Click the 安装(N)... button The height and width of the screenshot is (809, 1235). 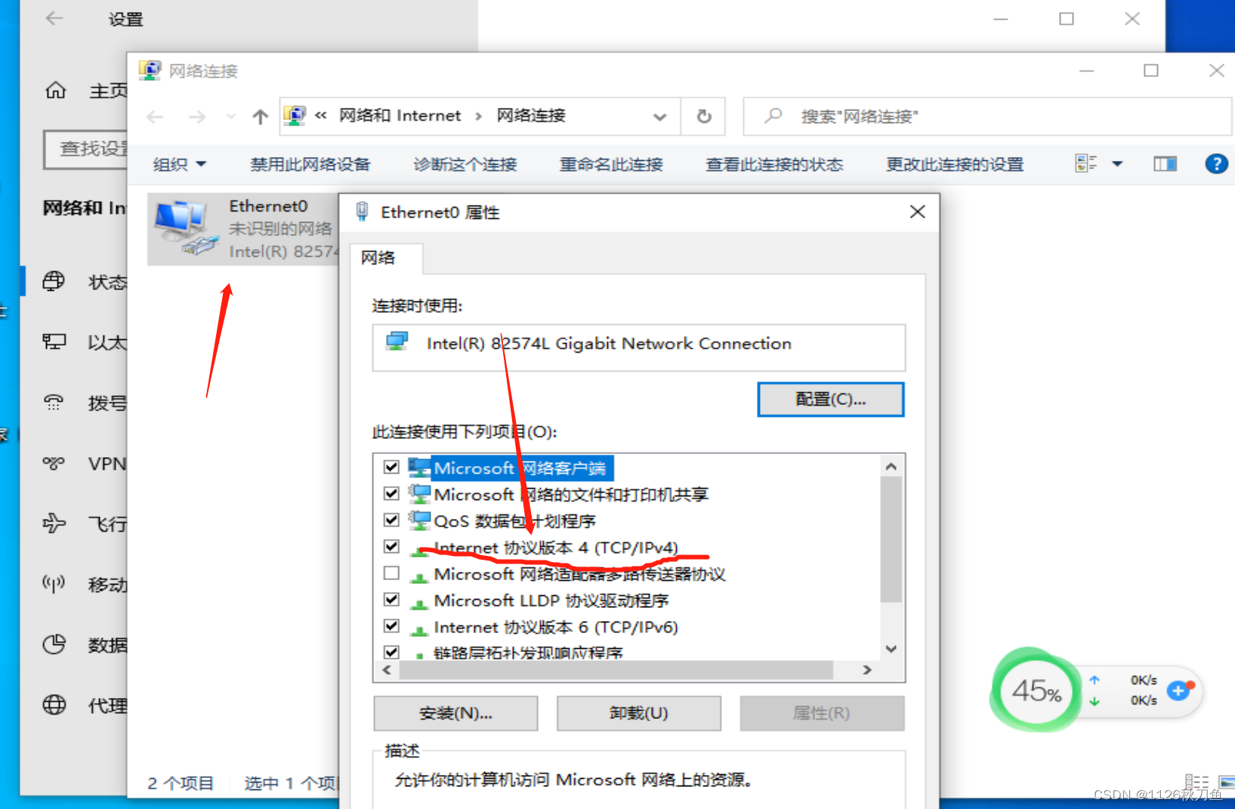(x=455, y=713)
